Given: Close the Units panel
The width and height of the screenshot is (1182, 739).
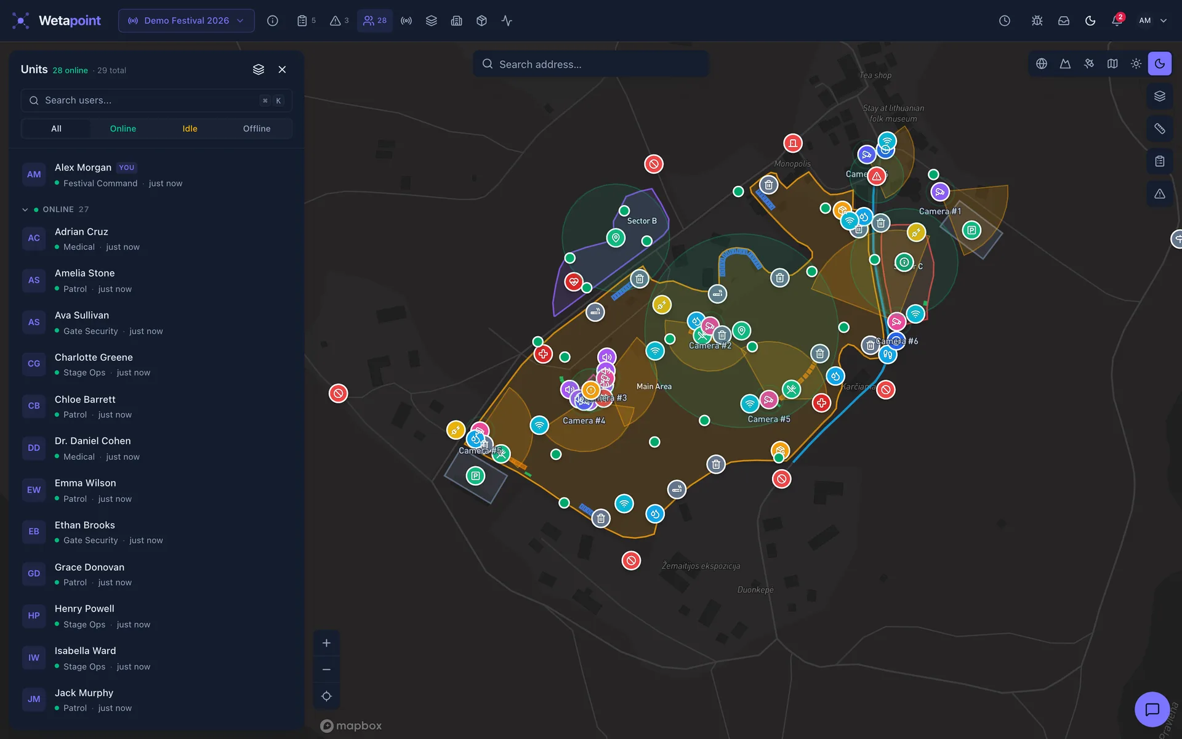Looking at the screenshot, I should click(x=282, y=70).
